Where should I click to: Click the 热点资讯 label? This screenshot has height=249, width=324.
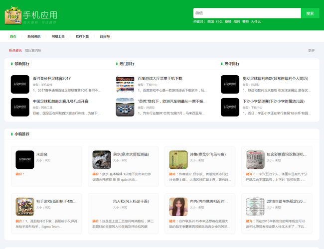[15, 50]
